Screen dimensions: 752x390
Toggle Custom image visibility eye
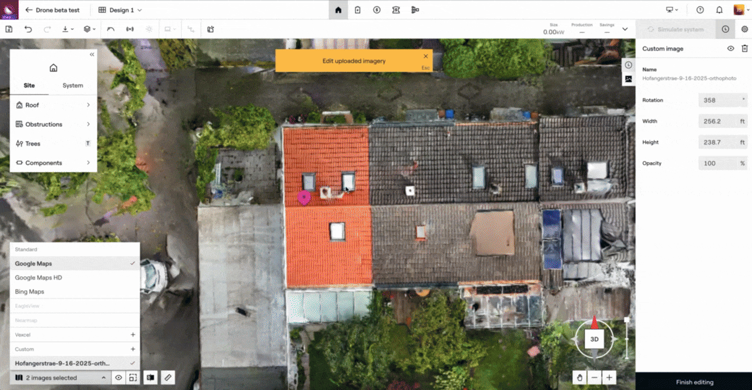coord(730,49)
